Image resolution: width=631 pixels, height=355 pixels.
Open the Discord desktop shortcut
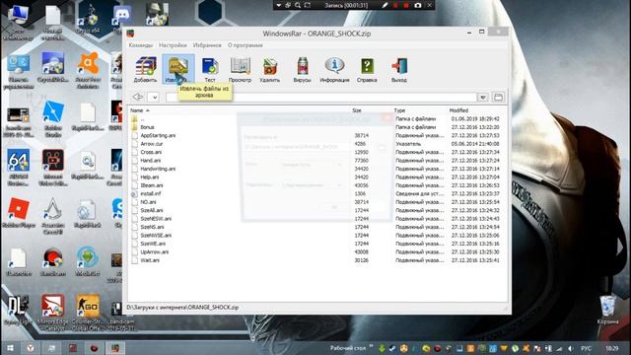121,18
